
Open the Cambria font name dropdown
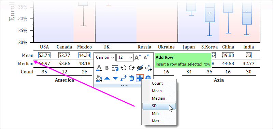pos(105,57)
